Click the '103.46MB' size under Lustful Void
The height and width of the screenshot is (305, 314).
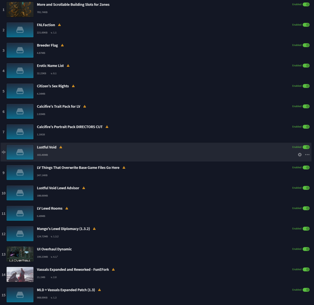point(42,155)
